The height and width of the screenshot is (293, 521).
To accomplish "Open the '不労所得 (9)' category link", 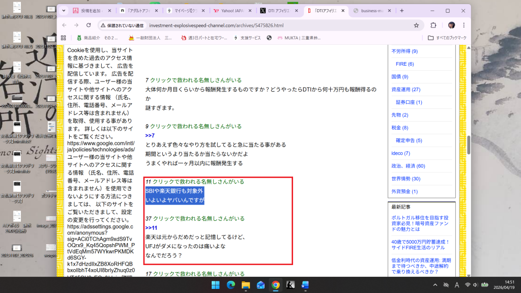I will pos(404,51).
